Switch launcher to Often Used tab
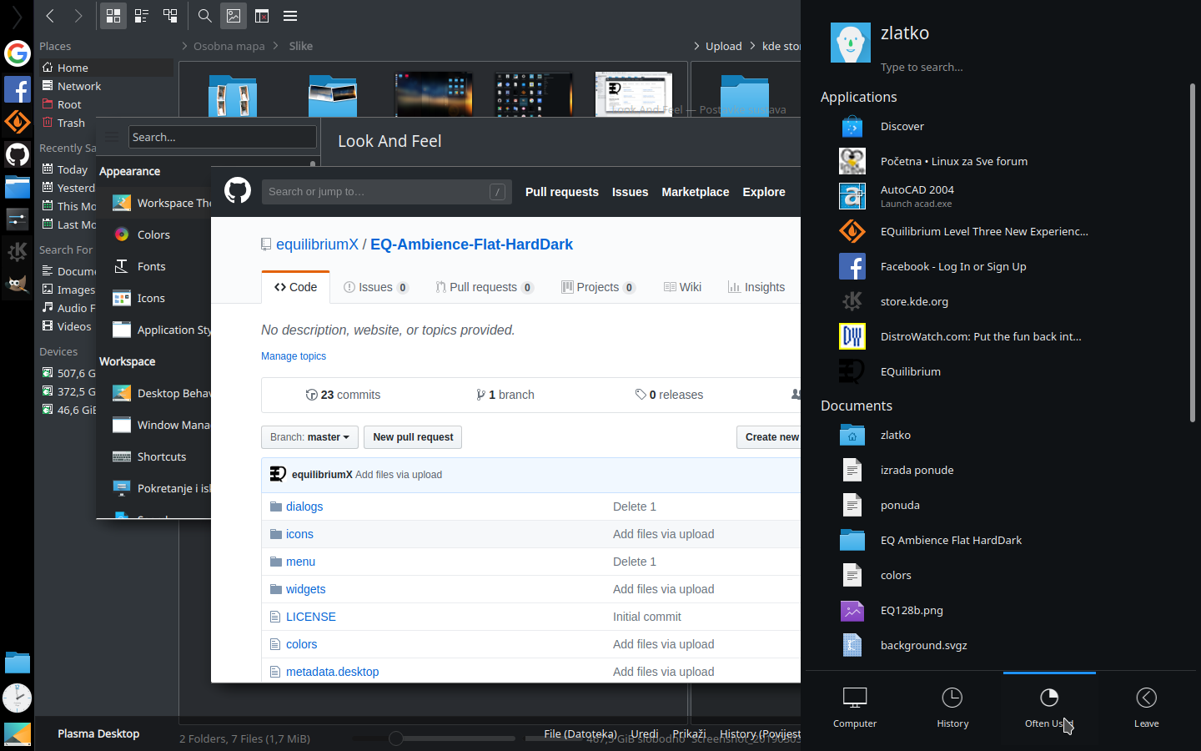Viewport: 1201px width, 751px height. pyautogui.click(x=1049, y=707)
